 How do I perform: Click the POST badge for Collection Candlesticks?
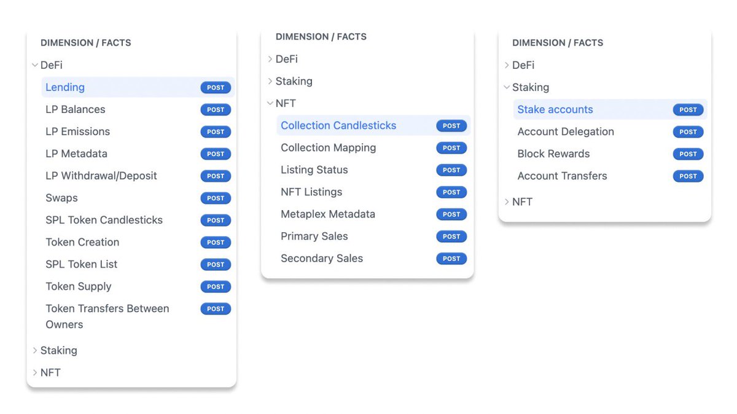[451, 126]
